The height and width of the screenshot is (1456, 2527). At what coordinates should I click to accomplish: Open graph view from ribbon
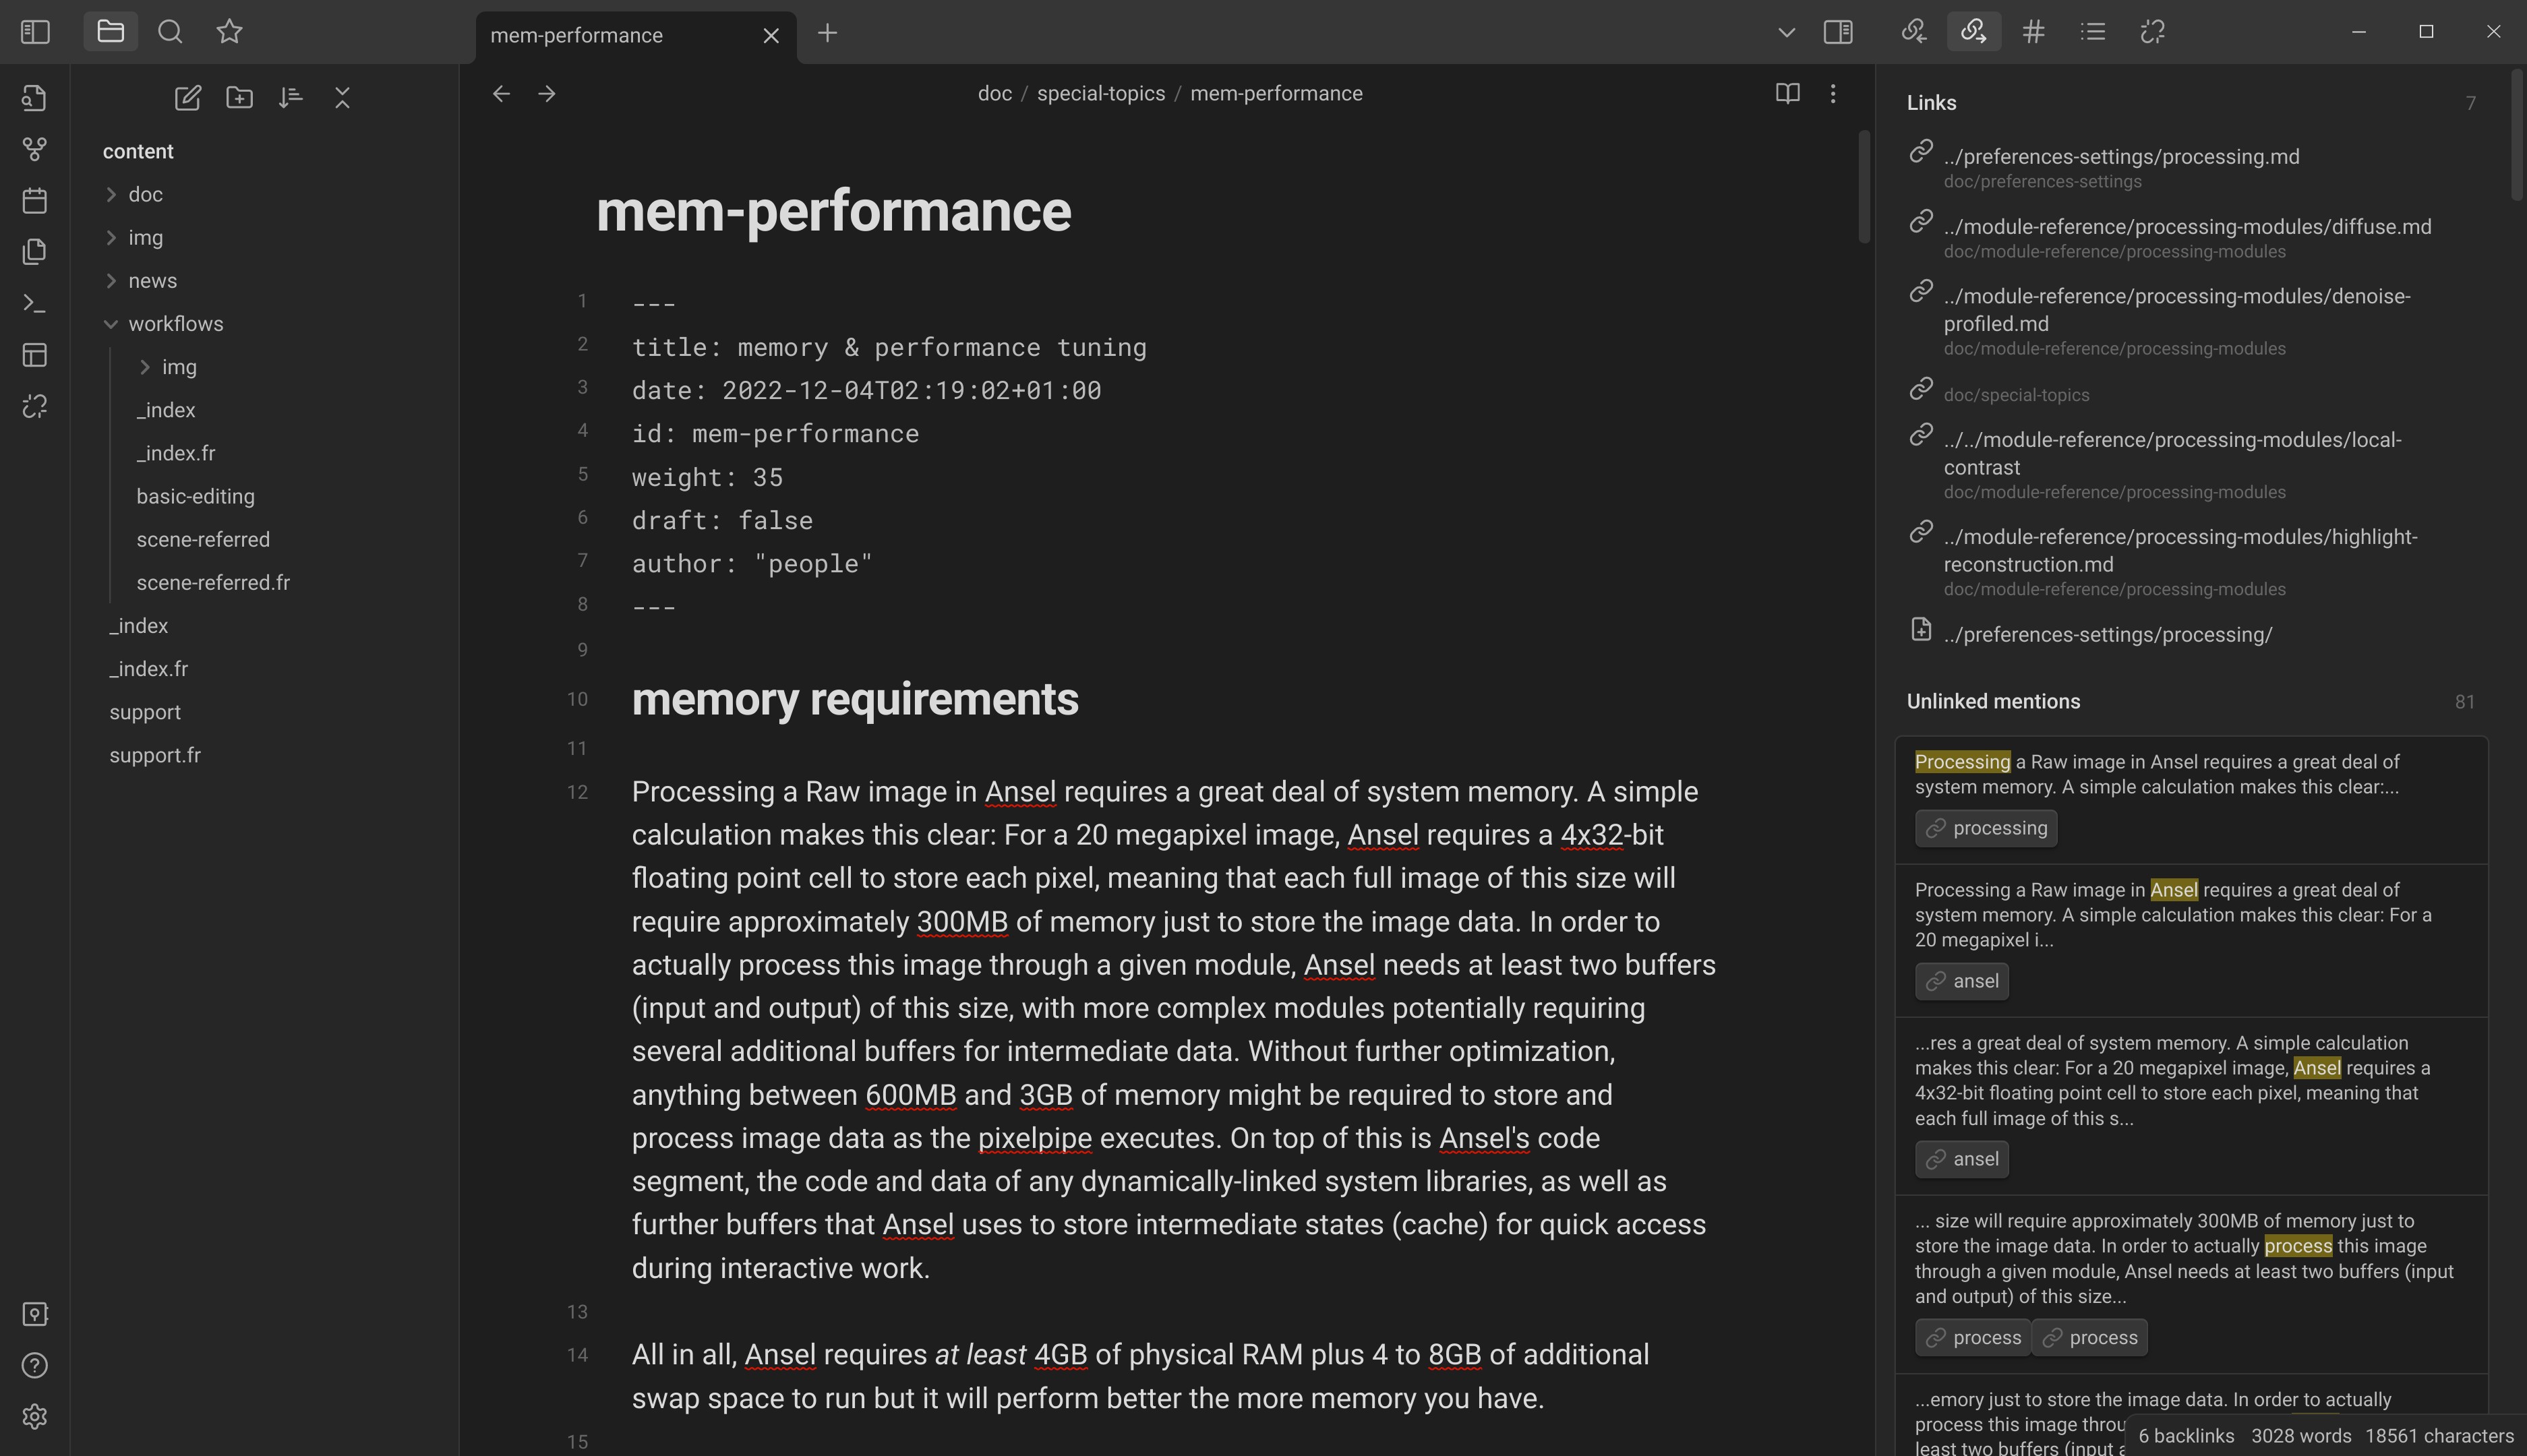coord(35,149)
